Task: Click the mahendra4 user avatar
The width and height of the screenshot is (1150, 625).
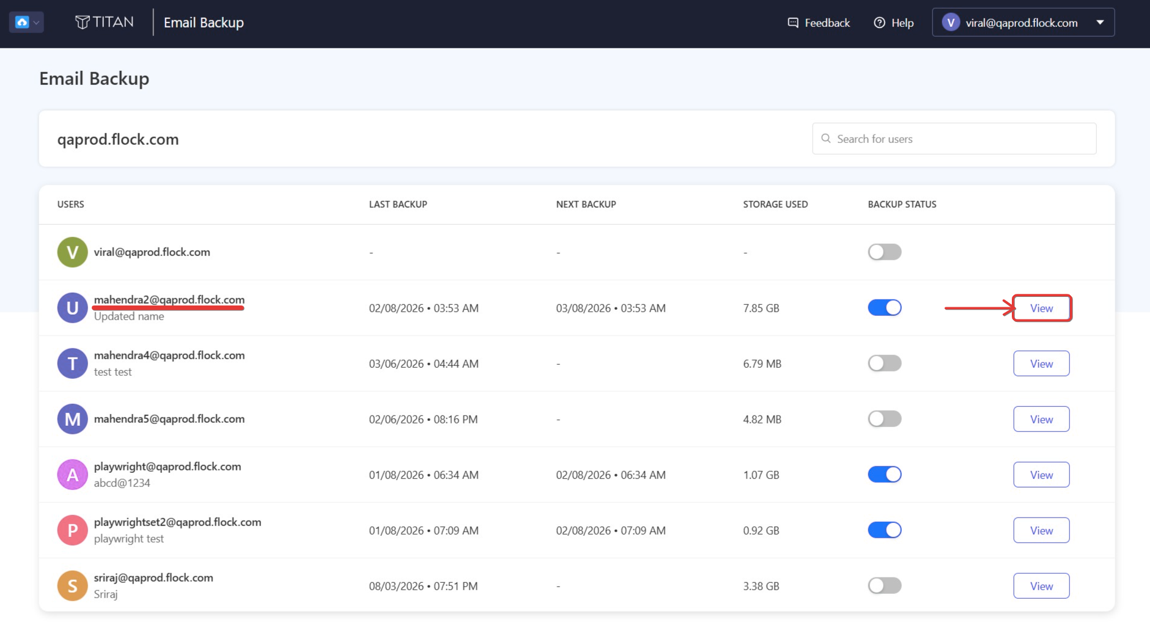Action: 72,364
